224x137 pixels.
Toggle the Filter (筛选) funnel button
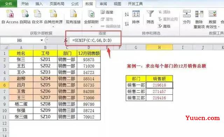click(x=150, y=17)
